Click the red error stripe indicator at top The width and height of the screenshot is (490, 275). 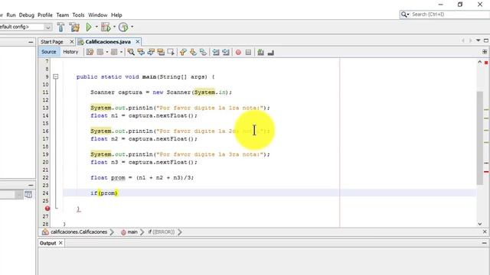tap(486, 63)
